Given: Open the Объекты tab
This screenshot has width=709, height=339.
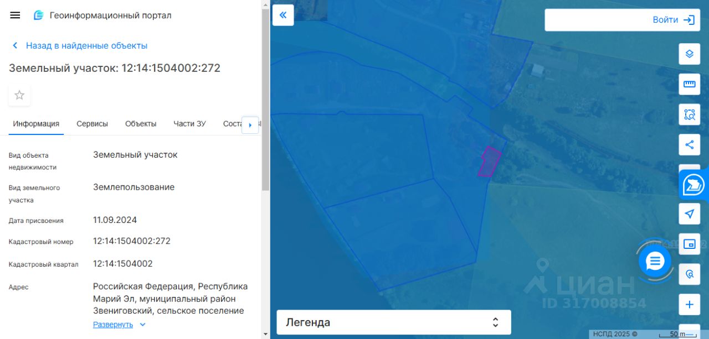Looking at the screenshot, I should [x=141, y=124].
